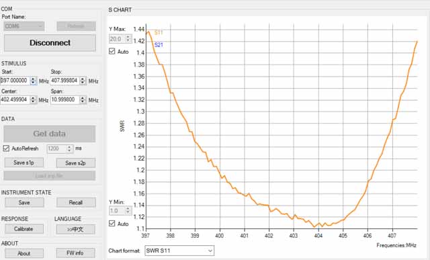This screenshot has height=260, width=430.
Task: Click the Y Max value field
Action: coord(117,39)
